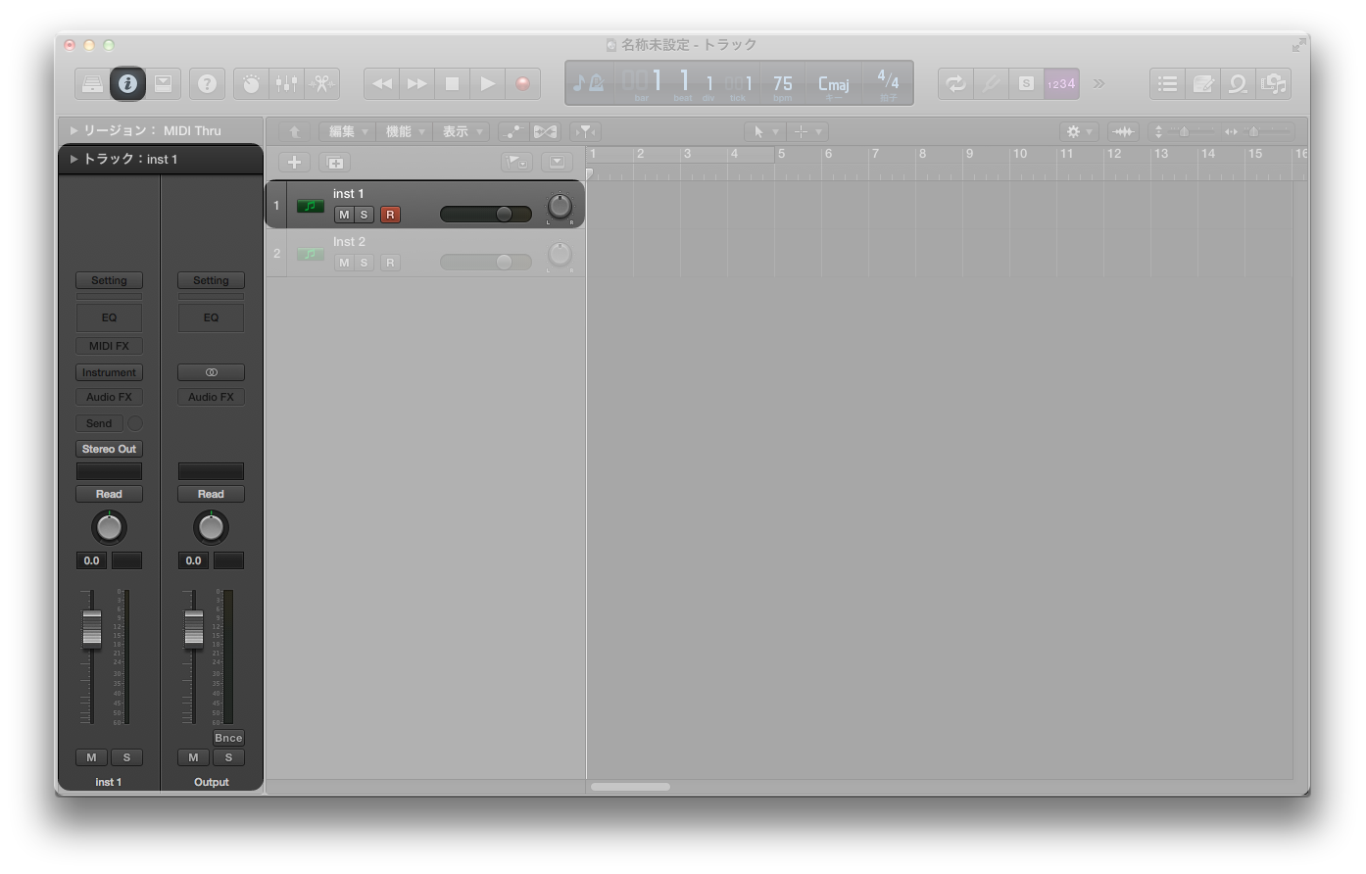Open the Library panel icon

click(92, 83)
